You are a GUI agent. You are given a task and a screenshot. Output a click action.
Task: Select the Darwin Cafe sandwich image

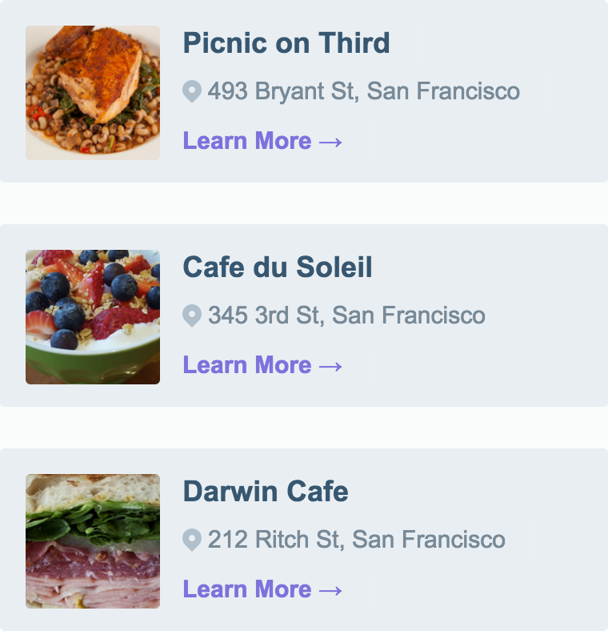point(93,541)
